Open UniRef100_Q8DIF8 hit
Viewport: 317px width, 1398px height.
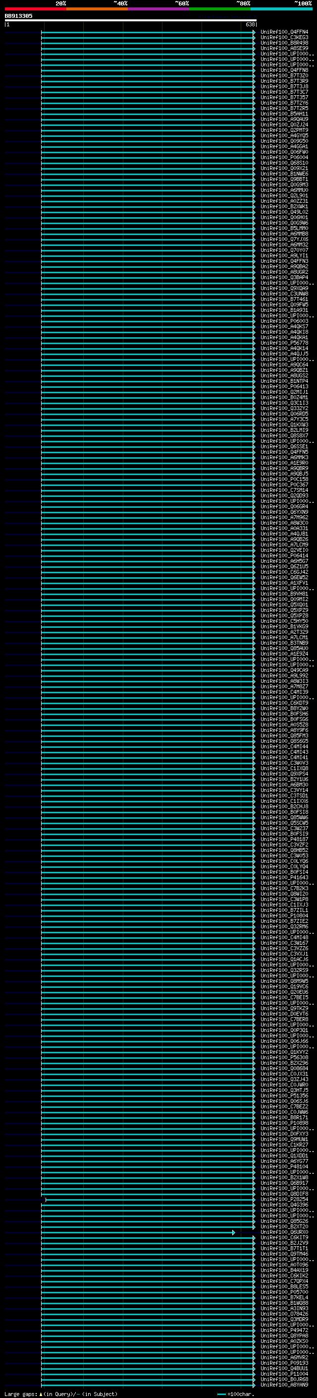coord(284,1194)
